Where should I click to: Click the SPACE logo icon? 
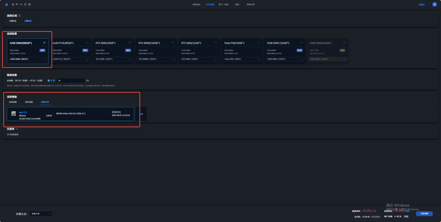pos(7,4)
